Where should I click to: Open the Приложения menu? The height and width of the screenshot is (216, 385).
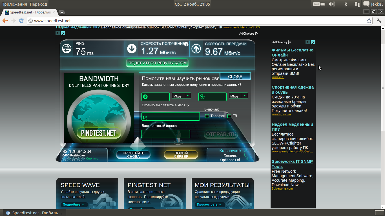point(14,4)
